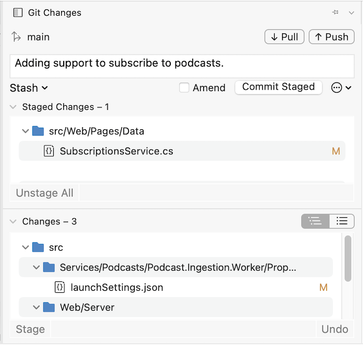Click the Web/Server folder icon
Screen dimensions: 363x345
click(x=49, y=307)
